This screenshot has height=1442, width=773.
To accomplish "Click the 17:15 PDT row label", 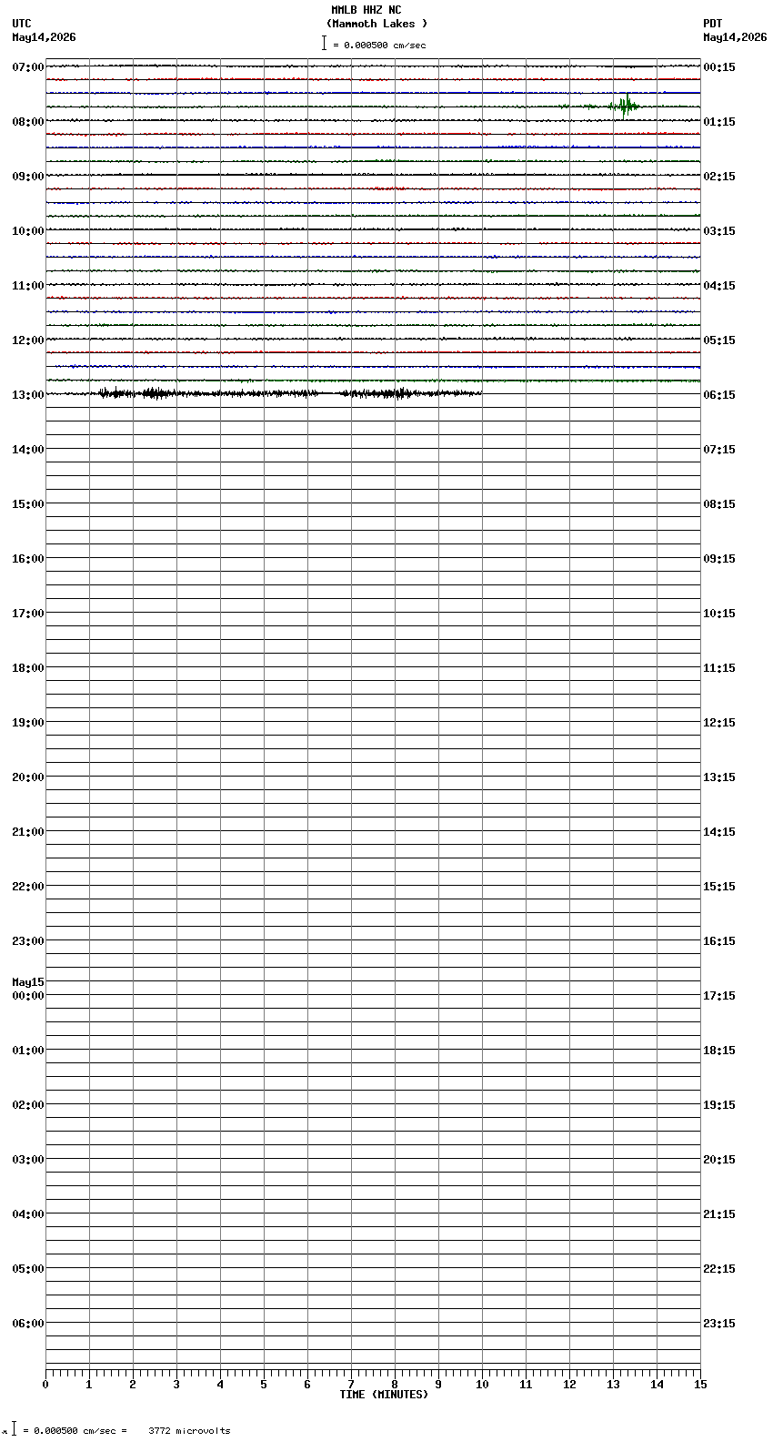I will click(719, 996).
